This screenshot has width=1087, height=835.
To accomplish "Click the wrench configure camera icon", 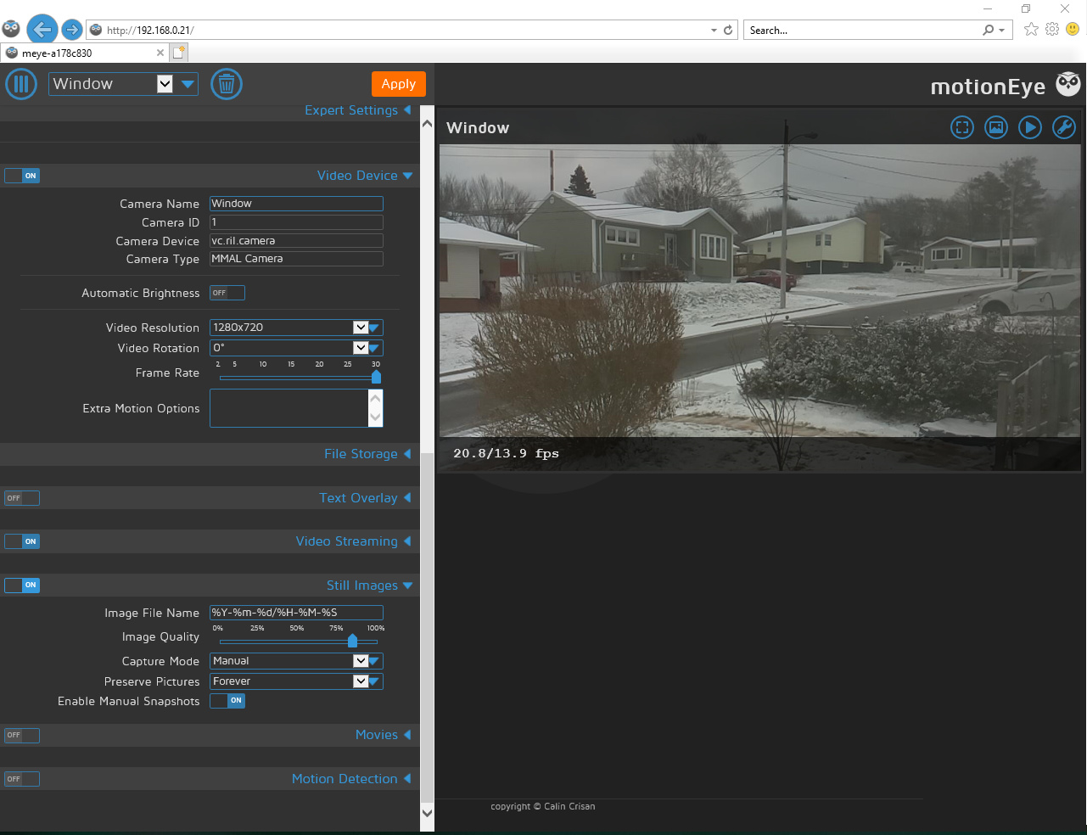I will [1063, 127].
